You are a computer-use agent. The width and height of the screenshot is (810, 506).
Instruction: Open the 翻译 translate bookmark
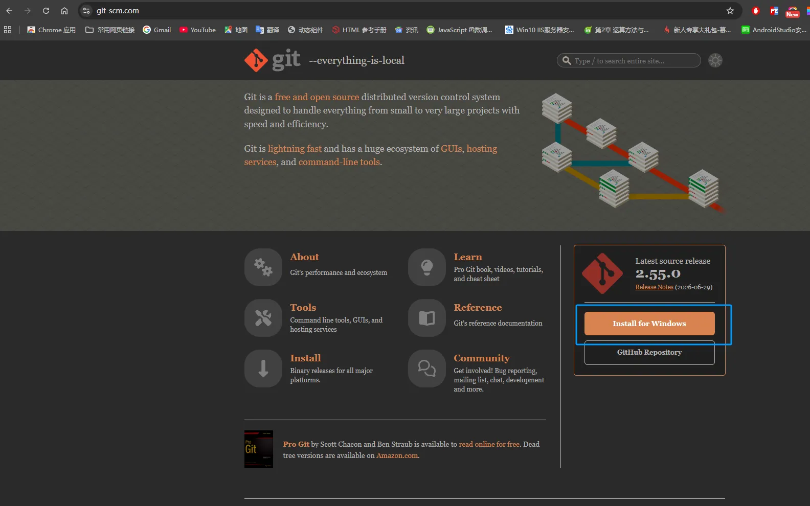pyautogui.click(x=267, y=30)
